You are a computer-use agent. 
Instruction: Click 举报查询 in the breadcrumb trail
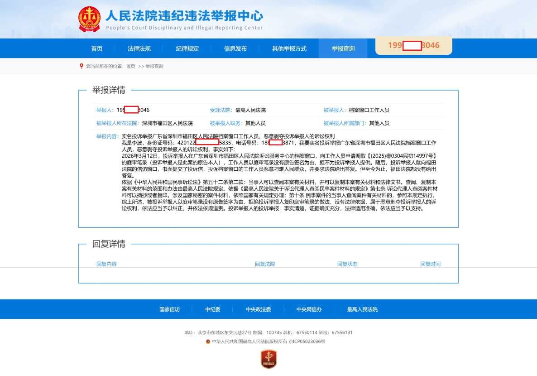point(155,66)
